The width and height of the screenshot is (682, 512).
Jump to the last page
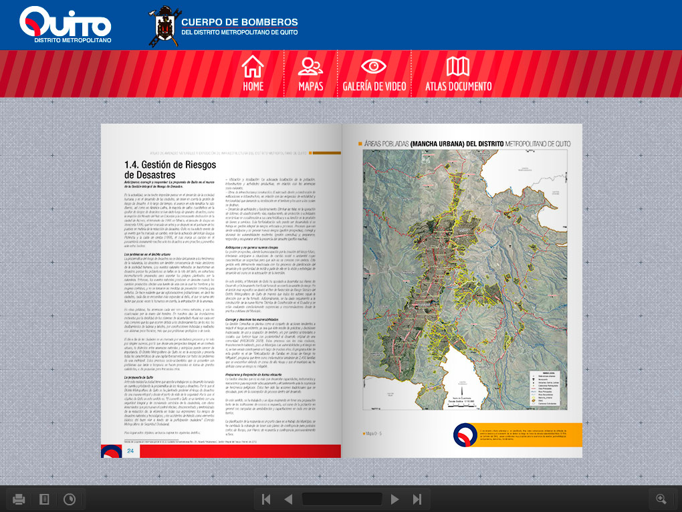(417, 499)
